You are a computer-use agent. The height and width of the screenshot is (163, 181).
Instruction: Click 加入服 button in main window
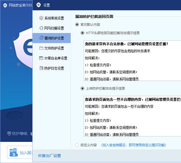coord(20,152)
